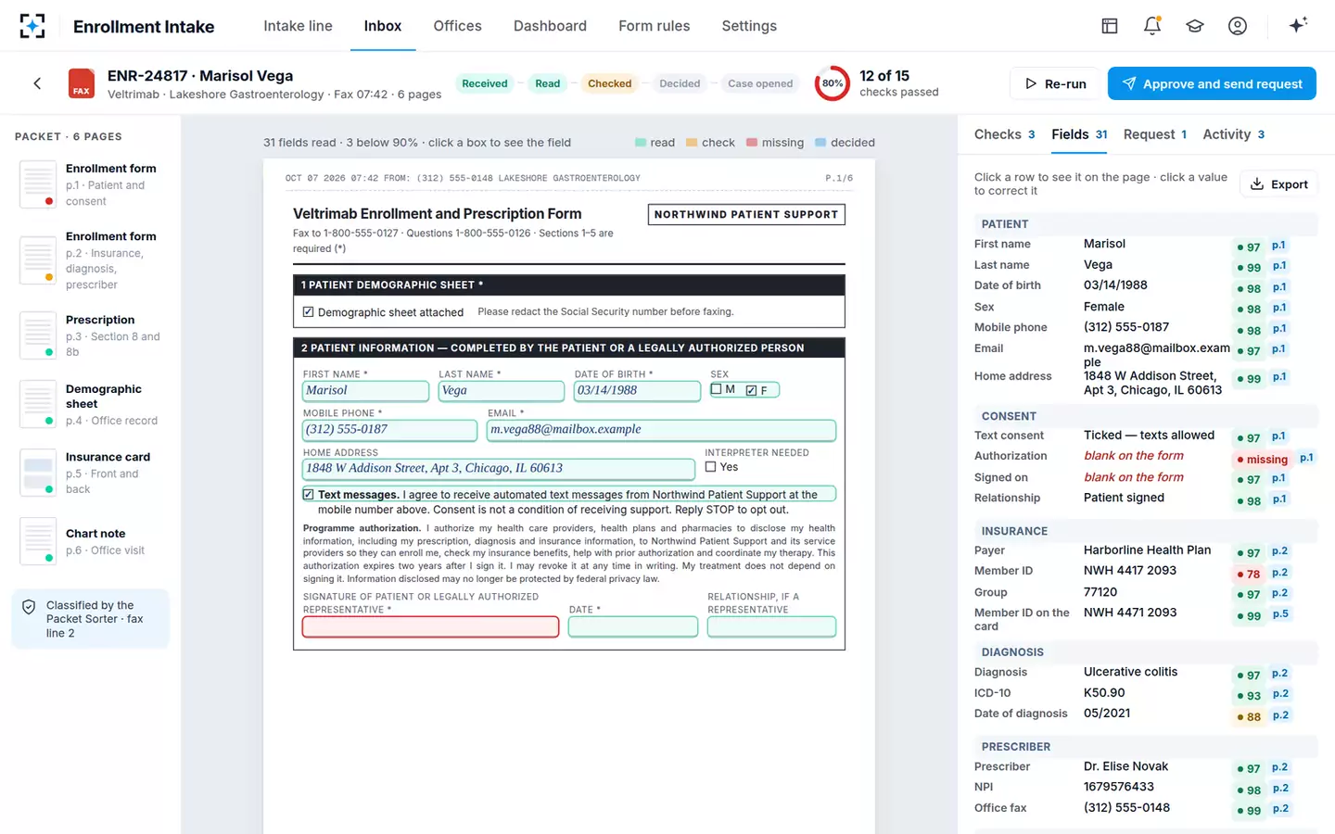Open the user profile icon

tap(1238, 26)
